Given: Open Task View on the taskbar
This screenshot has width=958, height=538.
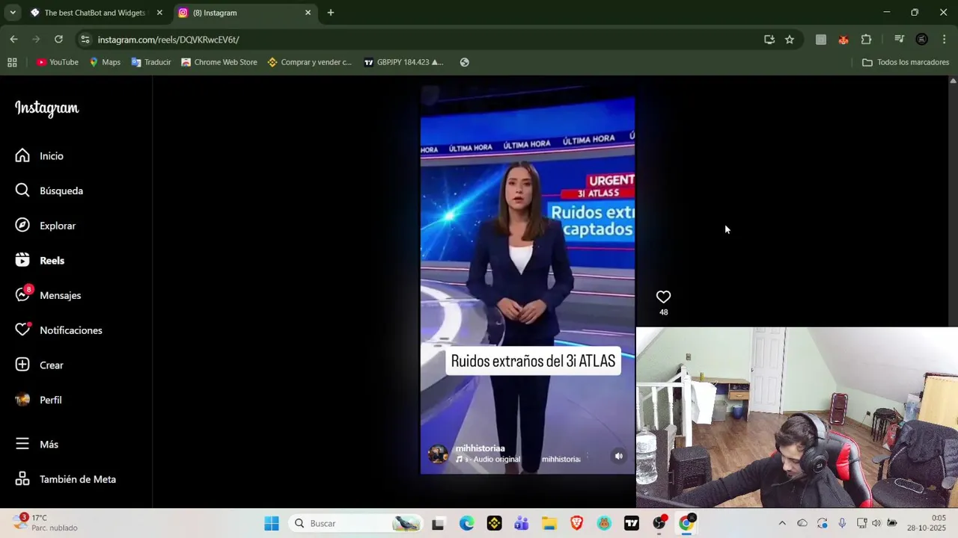Looking at the screenshot, I should [x=438, y=523].
